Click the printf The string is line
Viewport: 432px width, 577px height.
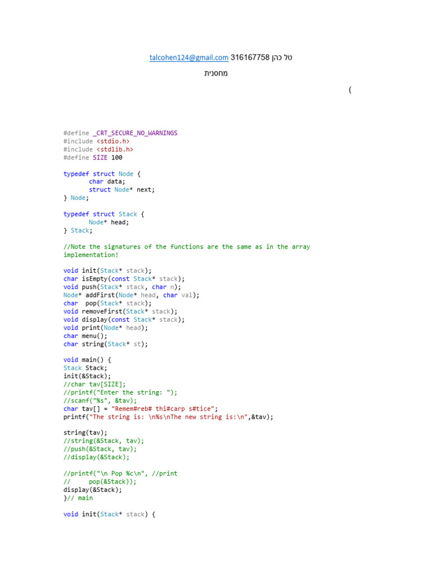[169, 417]
